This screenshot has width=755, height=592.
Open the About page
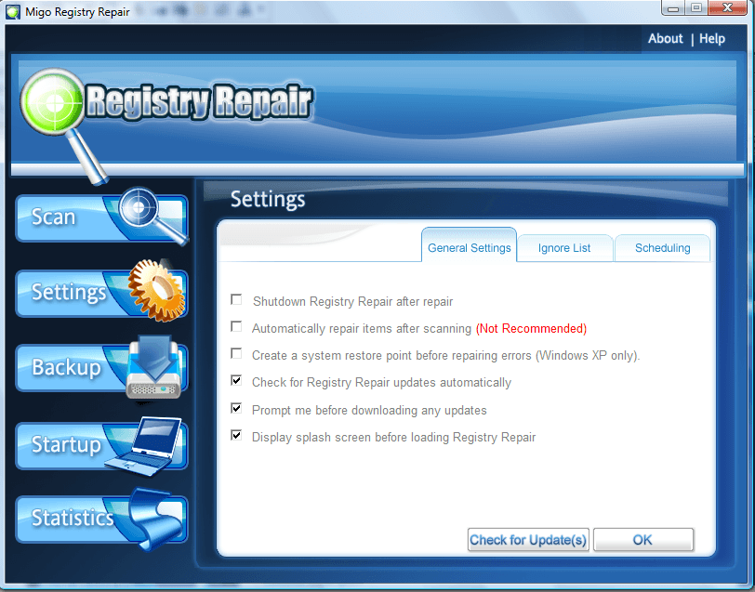pos(665,38)
